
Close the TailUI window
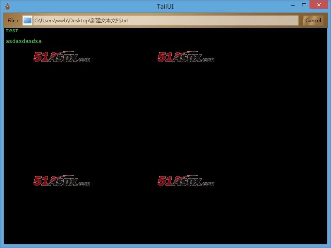(x=319, y=5)
